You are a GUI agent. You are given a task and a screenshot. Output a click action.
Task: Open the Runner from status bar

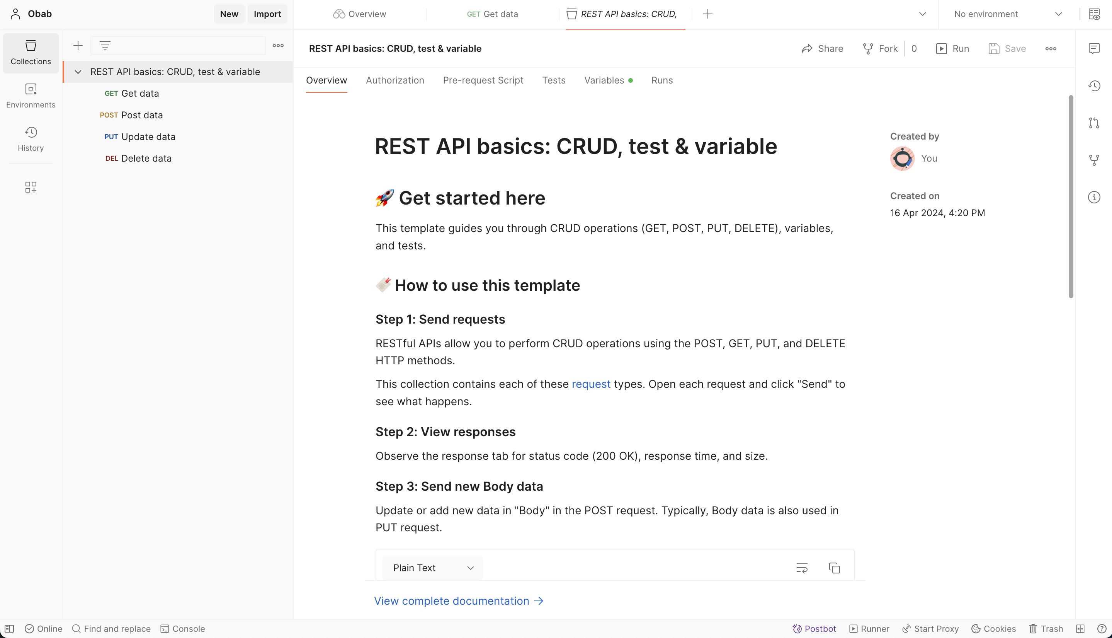(x=869, y=629)
